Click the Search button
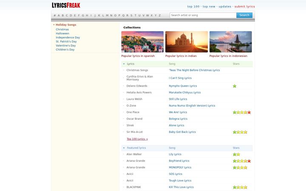 (x=244, y=15)
